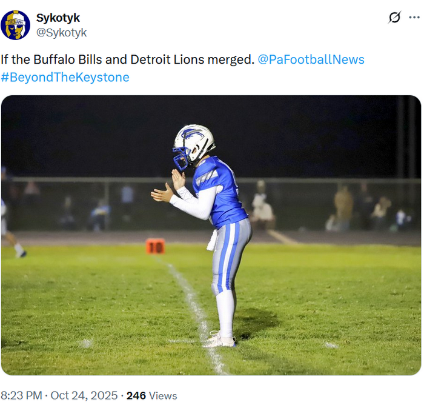This screenshot has width=424, height=405.
Task: Click the 8:23 PM timestamp
Action: point(21,395)
